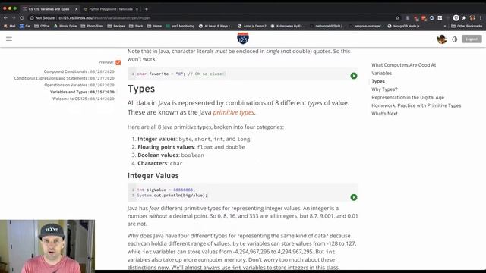Click the Integer Values heading
Screen dimensions: 486x273
coord(153,175)
